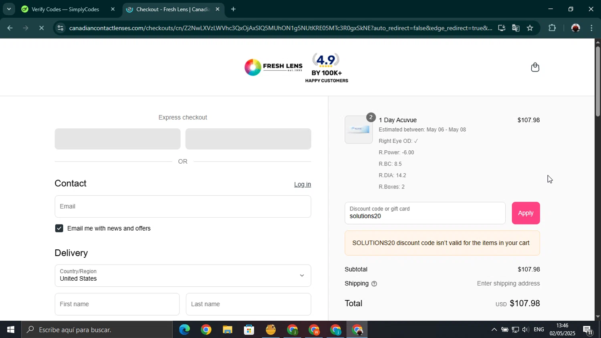The height and width of the screenshot is (338, 601).
Task: Open the battery icon in tray
Action: tap(505, 330)
